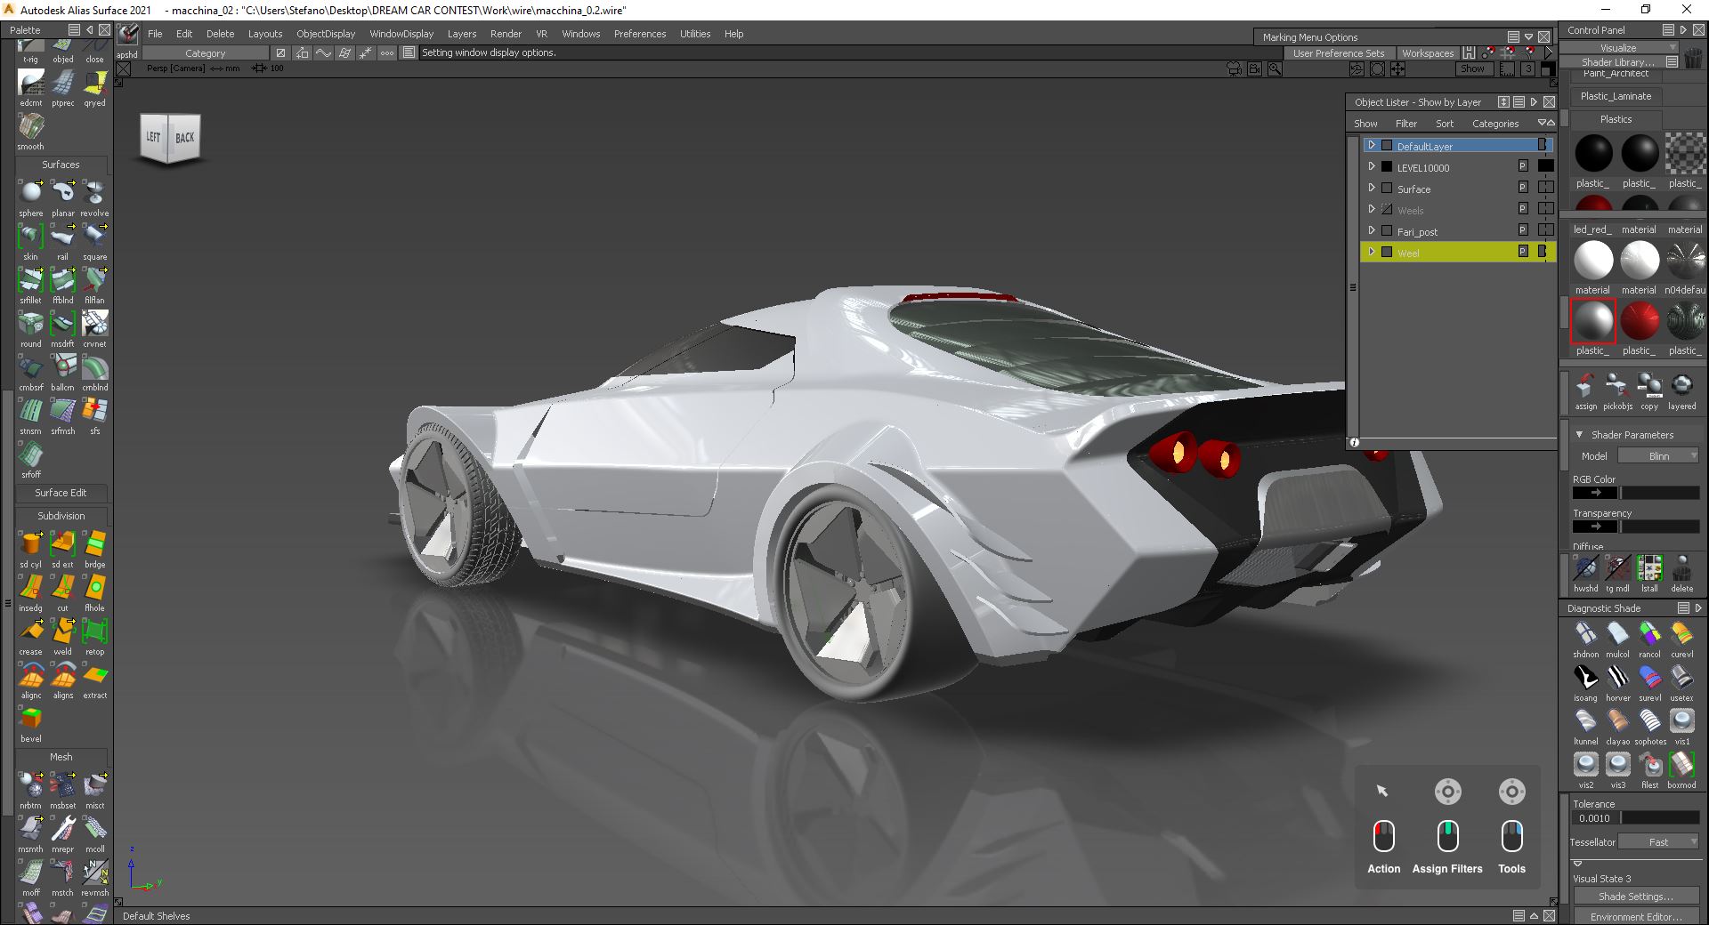This screenshot has height=925, width=1709.
Task: Toggle visibility of the Surface layer
Action: point(1388,188)
